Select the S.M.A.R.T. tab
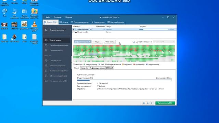Viewport: 219px width, 123px height. click(x=109, y=68)
